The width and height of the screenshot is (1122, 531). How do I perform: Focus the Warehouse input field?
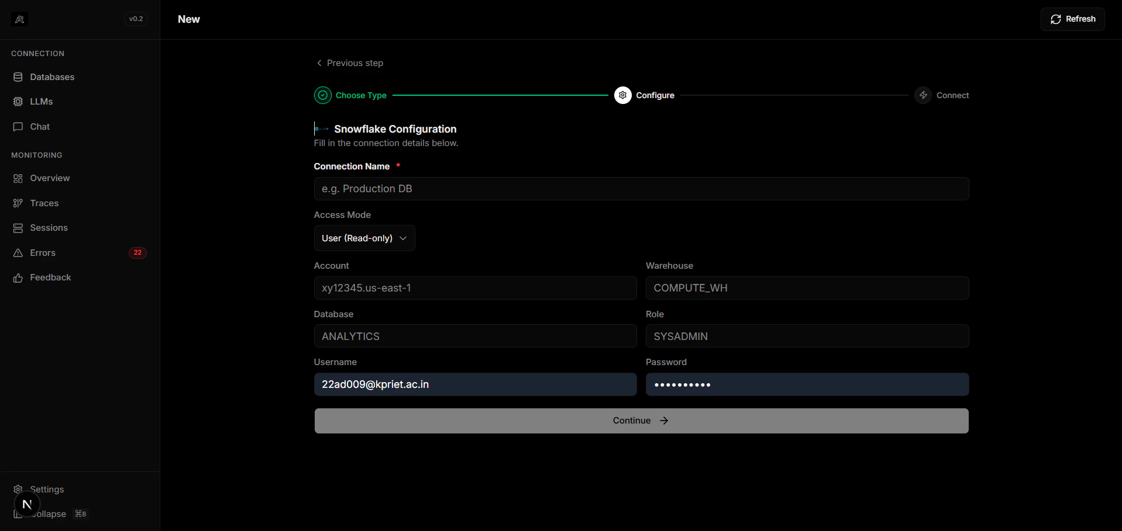point(807,288)
